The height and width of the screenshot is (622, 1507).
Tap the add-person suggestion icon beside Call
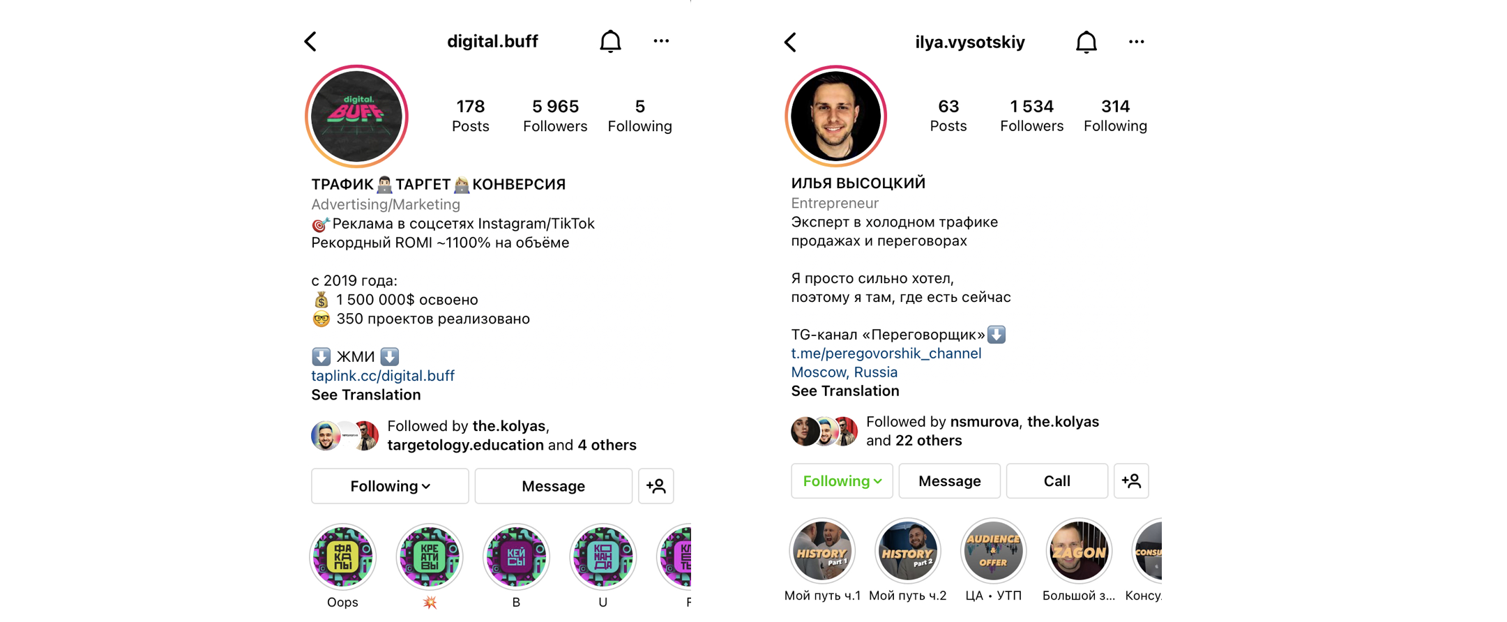pos(1131,481)
